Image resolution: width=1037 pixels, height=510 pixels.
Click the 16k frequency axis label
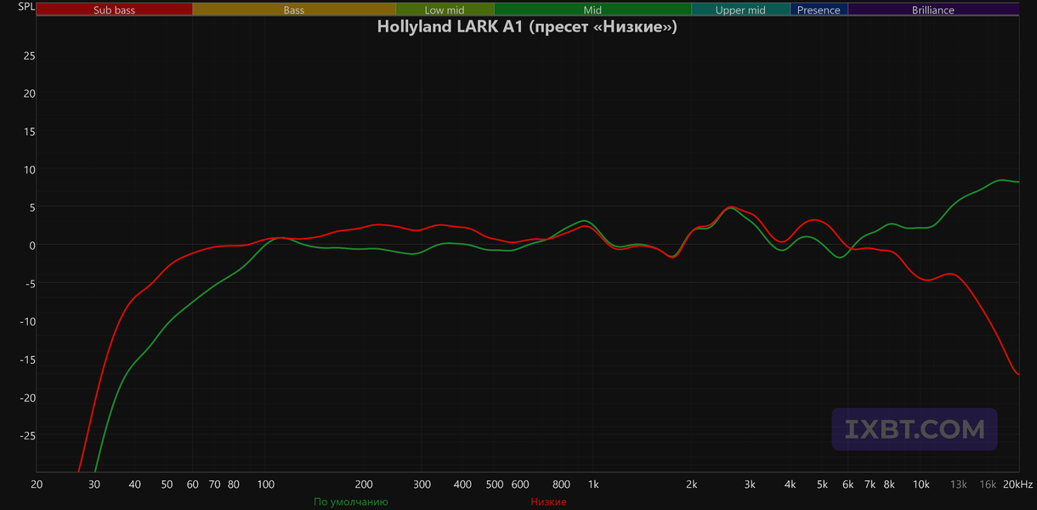click(988, 484)
